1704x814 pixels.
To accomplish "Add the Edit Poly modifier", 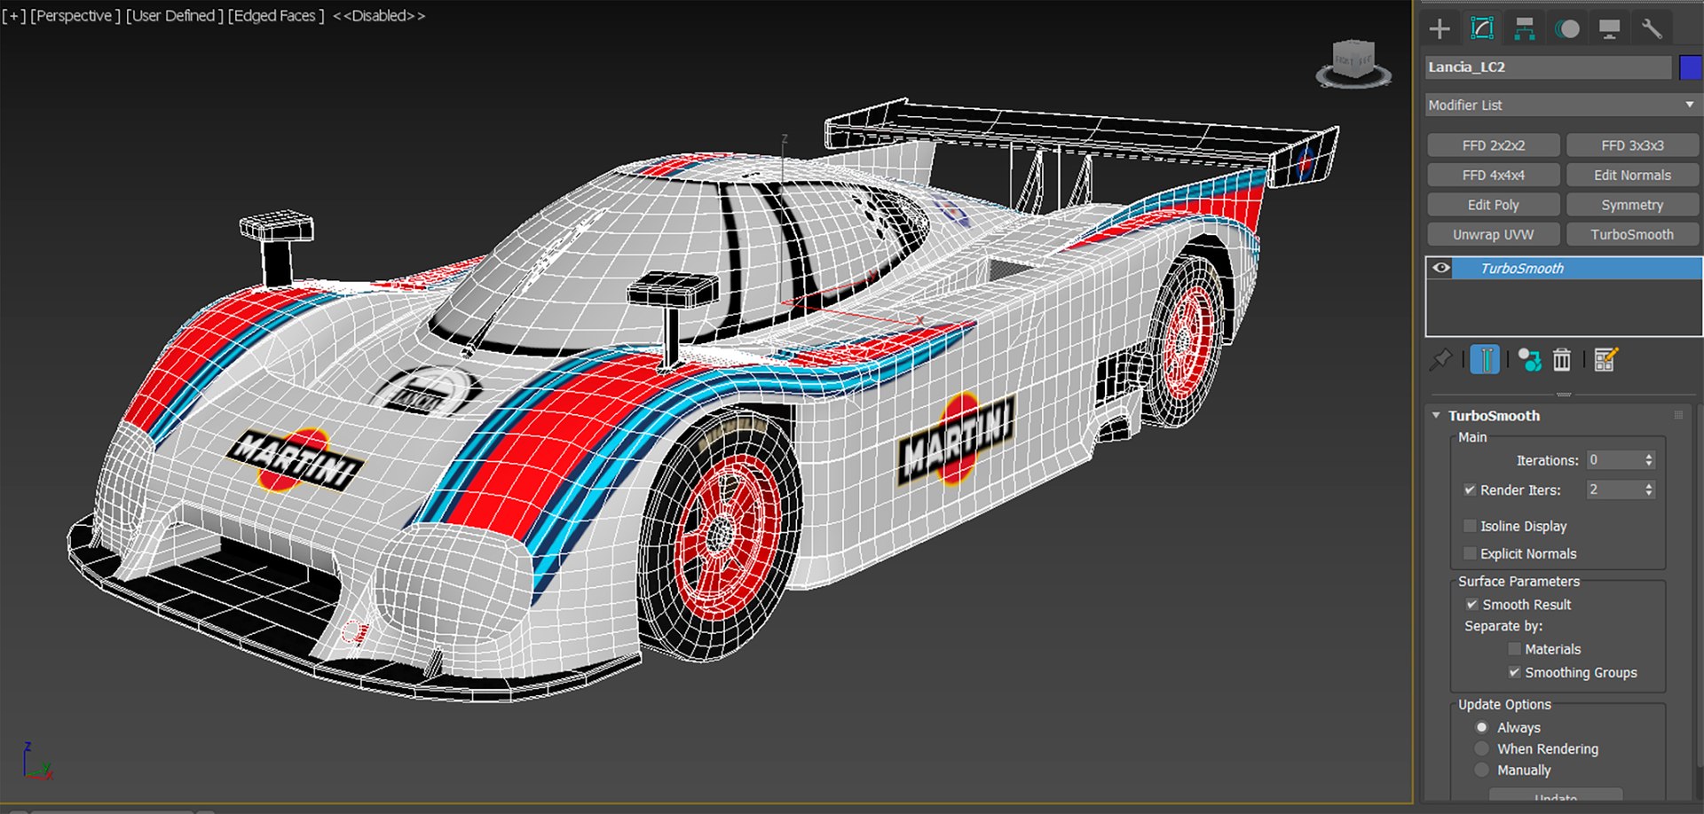I will [x=1494, y=205].
